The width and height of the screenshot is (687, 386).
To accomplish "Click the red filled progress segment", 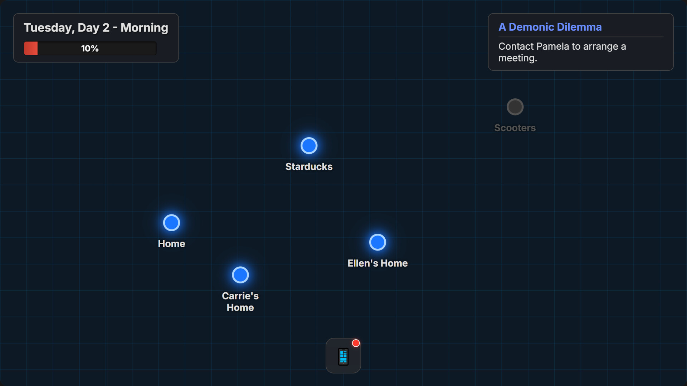I will tap(31, 48).
